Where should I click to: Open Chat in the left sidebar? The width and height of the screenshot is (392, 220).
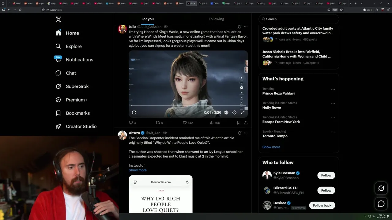point(66,73)
